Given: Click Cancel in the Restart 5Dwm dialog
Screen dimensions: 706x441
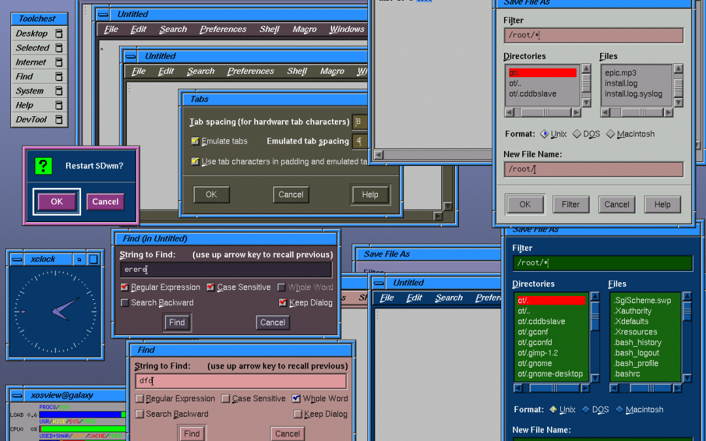Looking at the screenshot, I should click(105, 202).
